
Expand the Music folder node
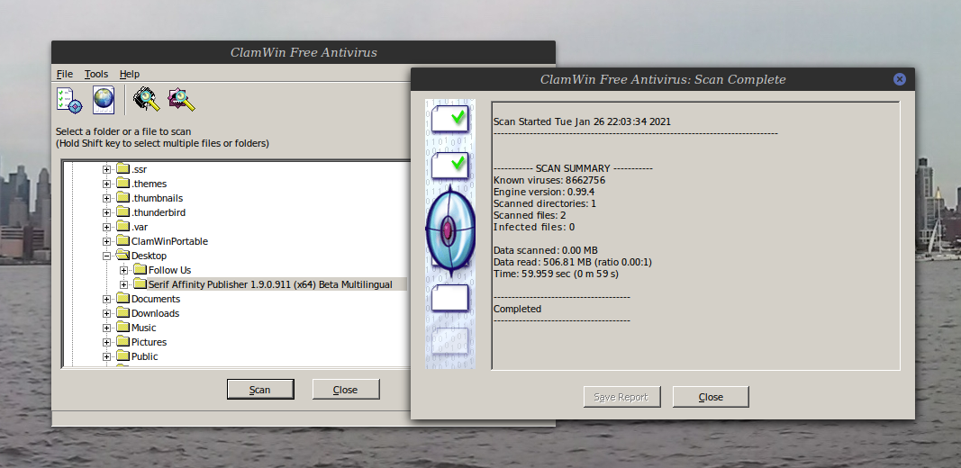pyautogui.click(x=106, y=328)
